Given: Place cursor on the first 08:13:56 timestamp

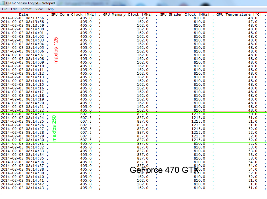Looking at the screenshot, I should pos(35,18).
